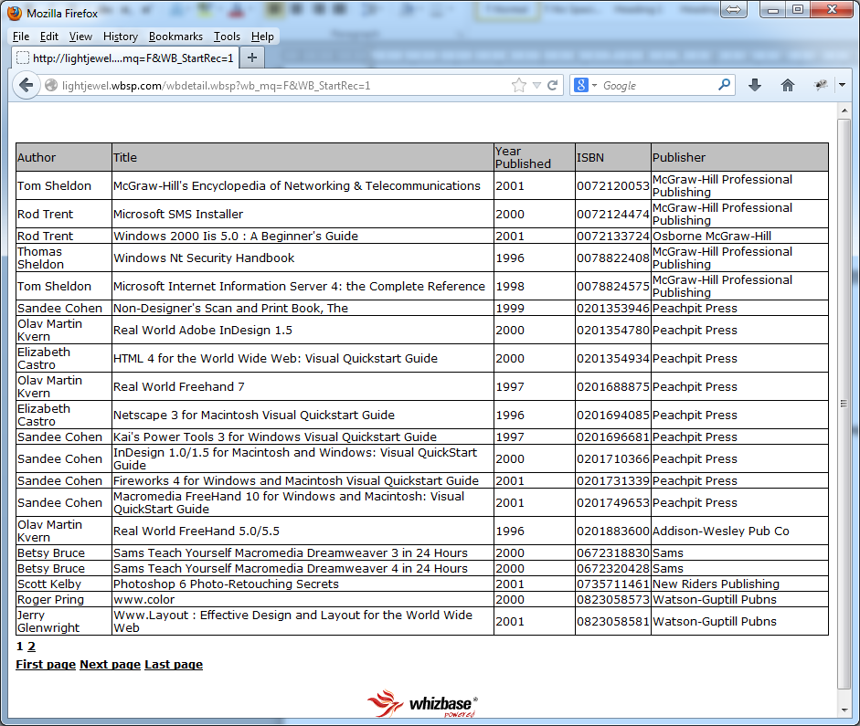Viewport: 860px width, 726px height.
Task: Click ISBN 0201883600 cell
Action: coord(613,531)
